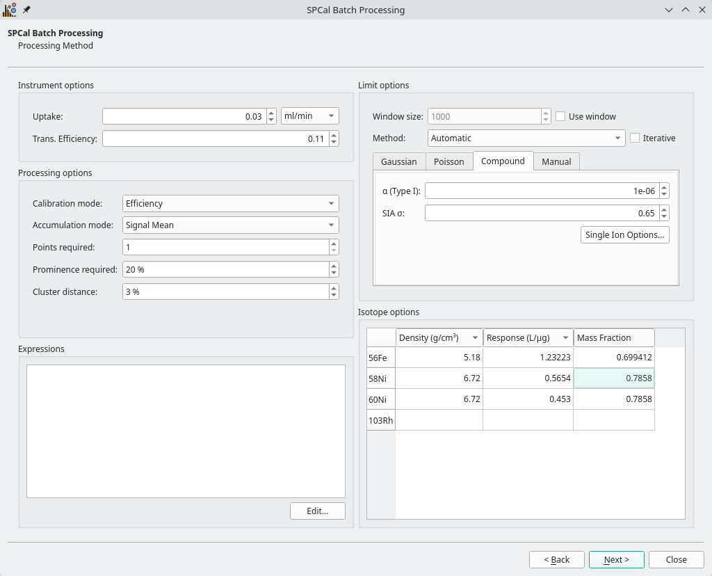Decrease Prominence required with down arrow
Viewport: 712px width, 576px height.
point(334,273)
